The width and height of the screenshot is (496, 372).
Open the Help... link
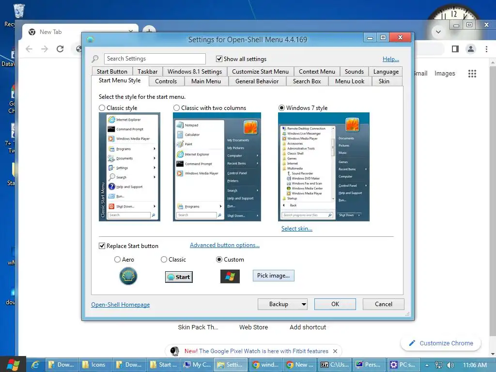click(x=391, y=59)
